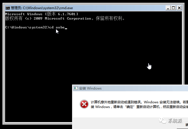Viewport: 188px width, 129px height.
Task: Close the command prompt window
Action: tap(179, 8)
